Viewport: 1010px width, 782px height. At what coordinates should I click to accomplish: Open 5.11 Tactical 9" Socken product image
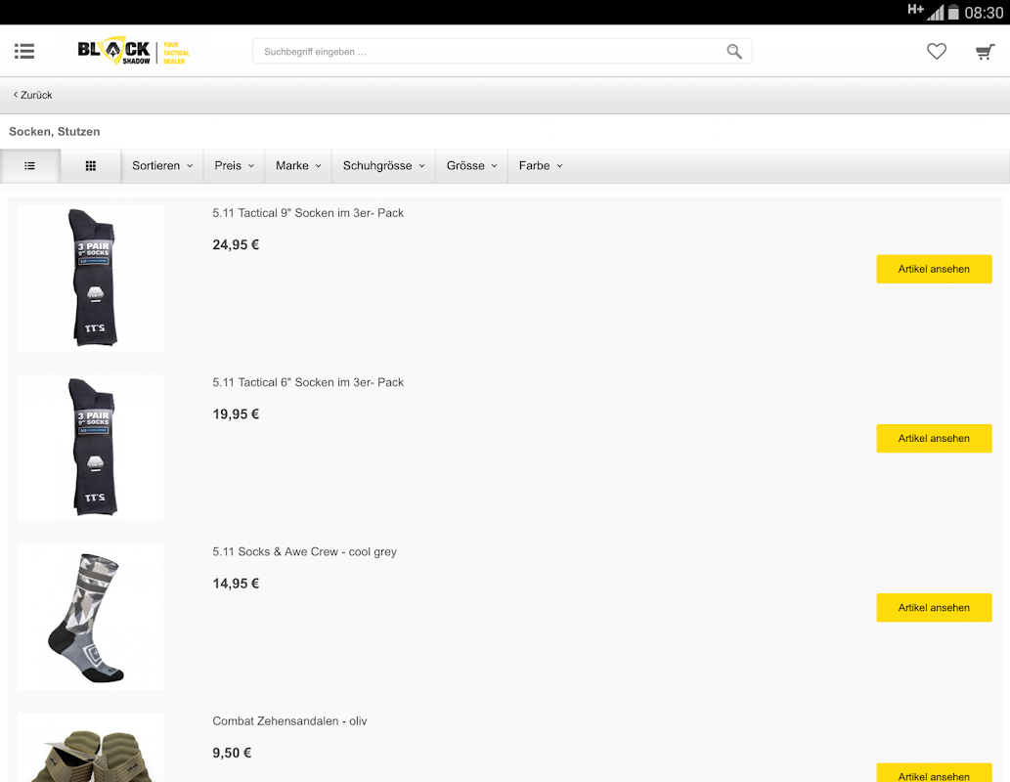[91, 279]
